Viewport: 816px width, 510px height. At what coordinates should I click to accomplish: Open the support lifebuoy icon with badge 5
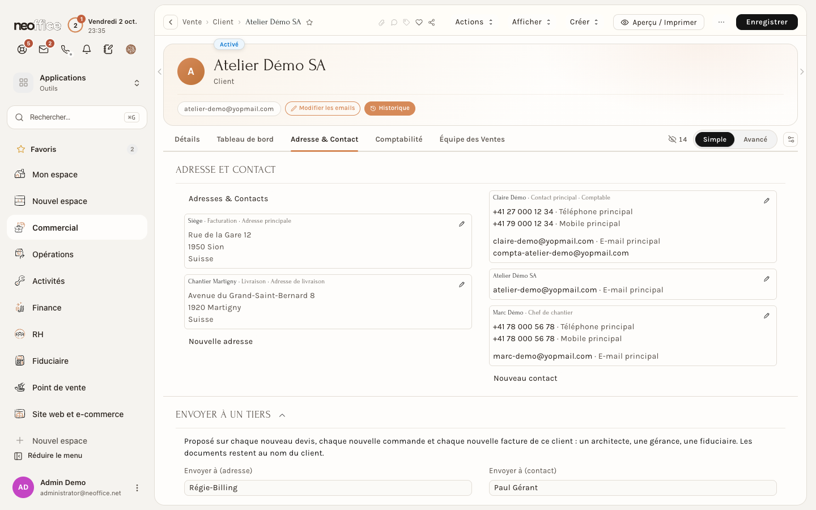(22, 49)
